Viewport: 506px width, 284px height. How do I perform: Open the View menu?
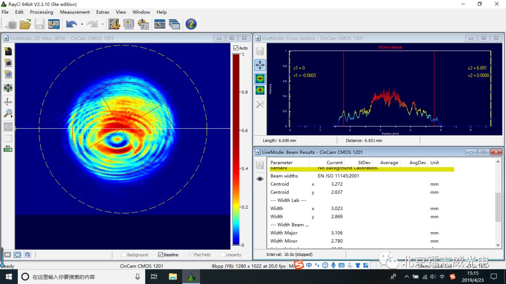click(121, 12)
